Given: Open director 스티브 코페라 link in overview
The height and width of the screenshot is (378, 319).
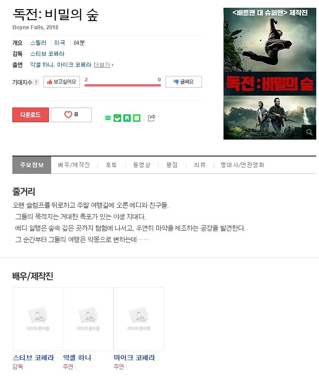Looking at the screenshot, I should (48, 54).
